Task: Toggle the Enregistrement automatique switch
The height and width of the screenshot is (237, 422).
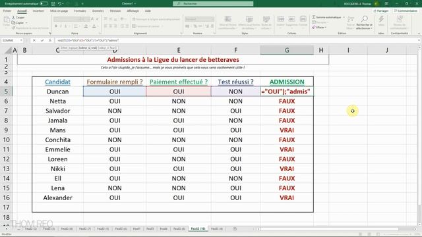Action: [x=44, y=4]
